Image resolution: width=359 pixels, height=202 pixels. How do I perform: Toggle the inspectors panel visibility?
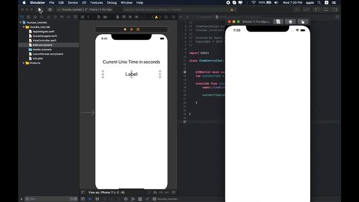(x=334, y=10)
